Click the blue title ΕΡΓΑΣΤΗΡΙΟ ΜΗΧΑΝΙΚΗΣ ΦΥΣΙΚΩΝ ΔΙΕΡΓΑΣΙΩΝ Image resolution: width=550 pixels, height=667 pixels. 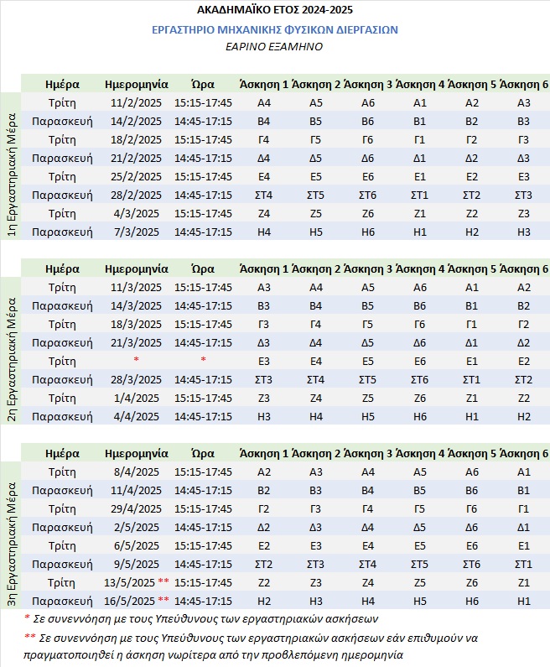point(274,29)
